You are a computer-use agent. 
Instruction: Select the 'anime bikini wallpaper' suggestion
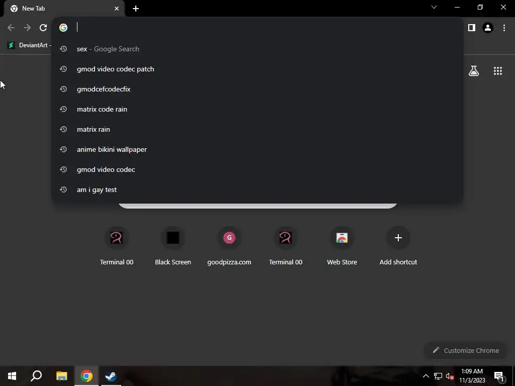(x=257, y=149)
